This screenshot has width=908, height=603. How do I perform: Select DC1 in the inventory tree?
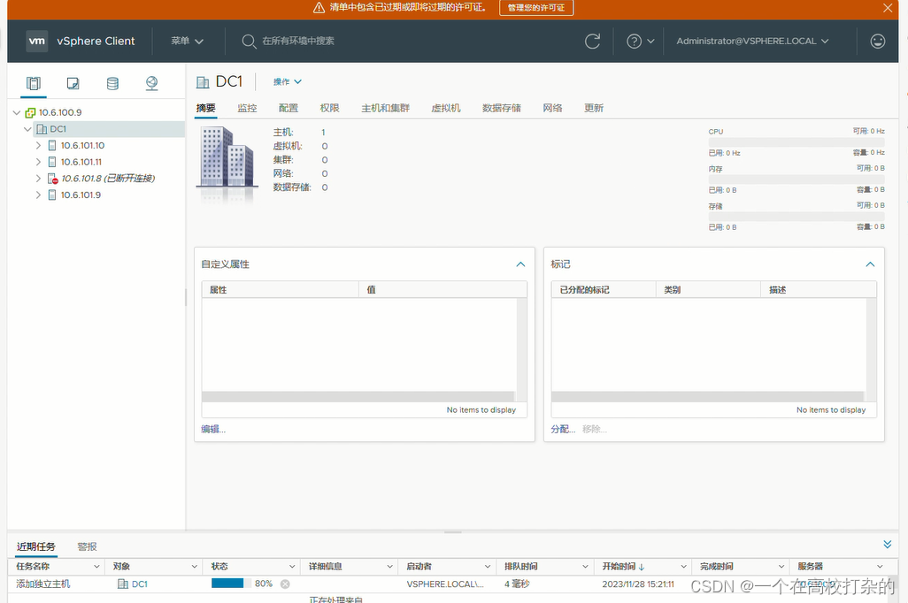[58, 129]
